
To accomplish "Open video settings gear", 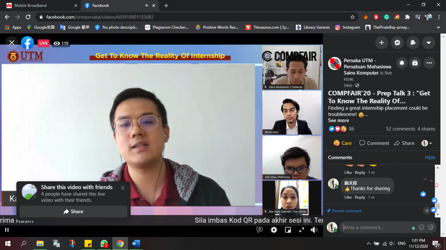I will point(274,230).
